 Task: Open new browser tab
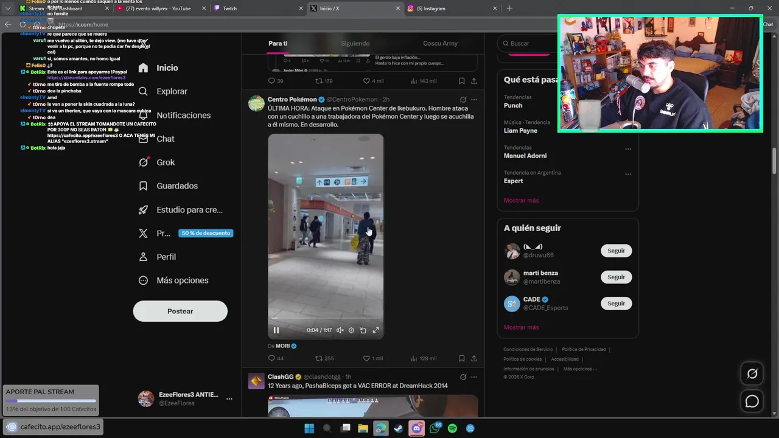click(x=509, y=9)
